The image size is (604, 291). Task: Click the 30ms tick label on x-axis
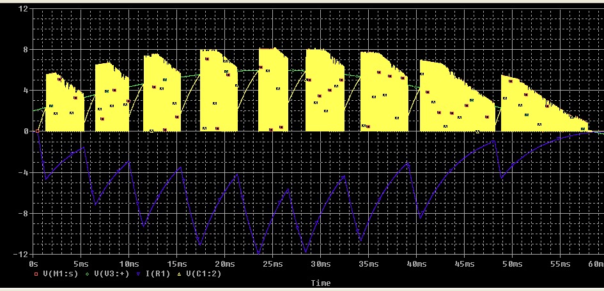[x=320, y=264]
